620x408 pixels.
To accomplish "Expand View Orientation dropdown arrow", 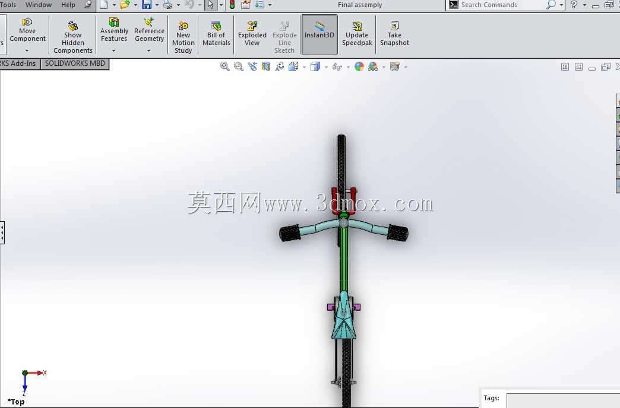I will tap(304, 67).
